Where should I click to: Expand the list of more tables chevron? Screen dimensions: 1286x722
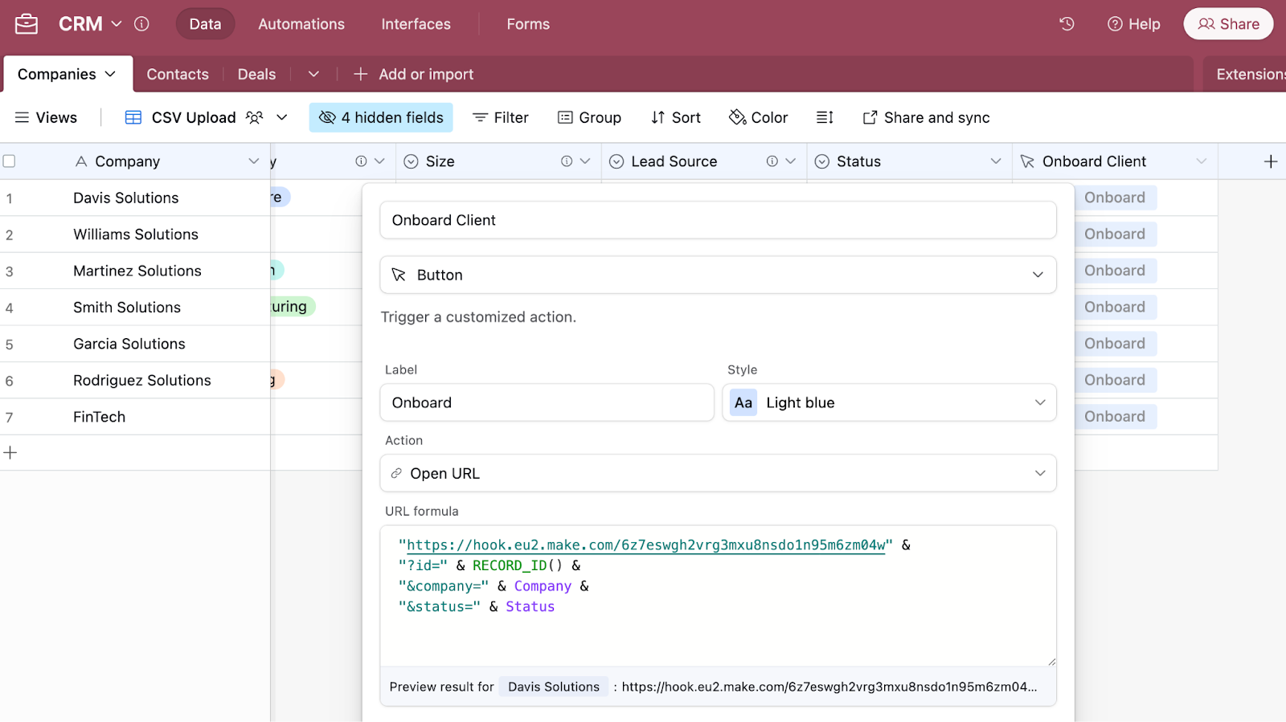313,74
